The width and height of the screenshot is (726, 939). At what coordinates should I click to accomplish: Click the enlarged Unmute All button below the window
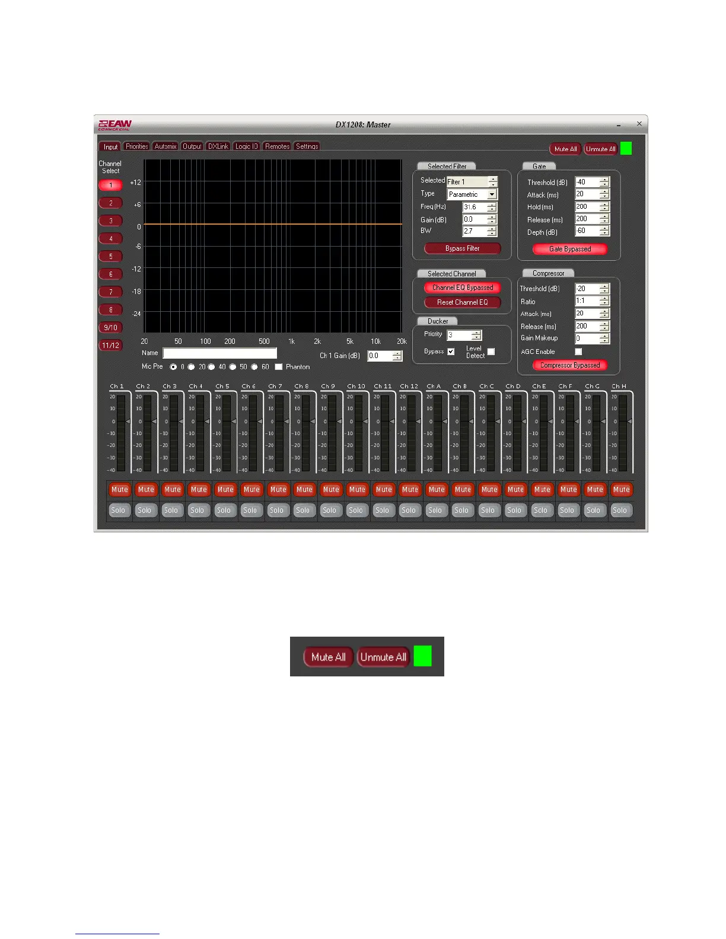tap(383, 657)
